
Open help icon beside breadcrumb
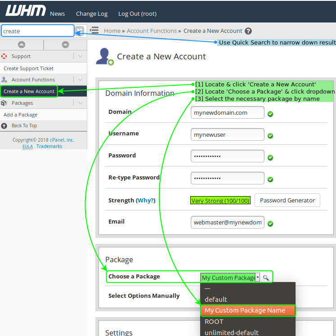(x=248, y=31)
